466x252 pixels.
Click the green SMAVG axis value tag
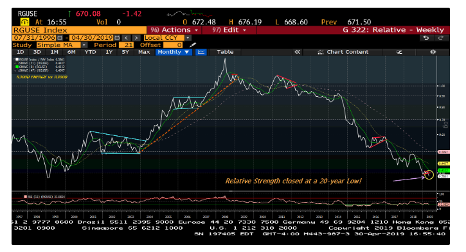(x=444, y=171)
